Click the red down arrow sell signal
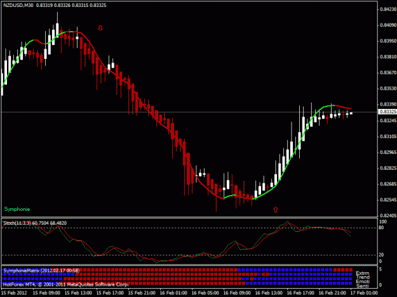Viewport: 397px width, 297px height. (100, 28)
